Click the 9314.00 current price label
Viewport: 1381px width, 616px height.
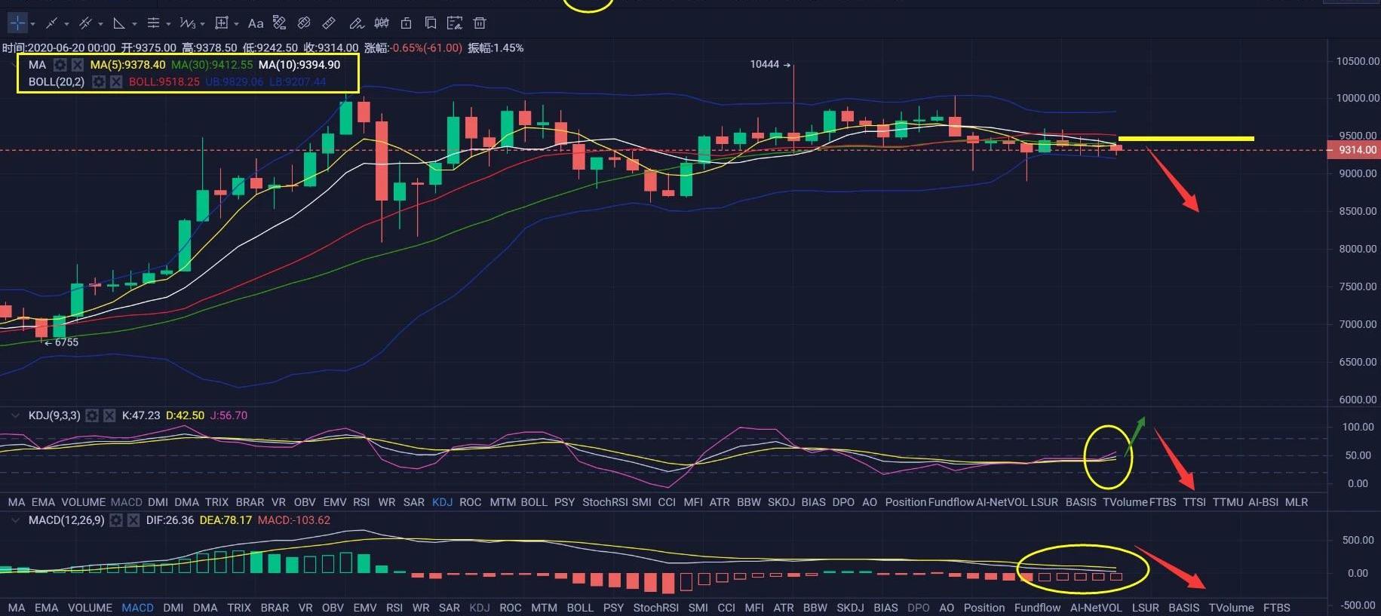pos(1357,150)
